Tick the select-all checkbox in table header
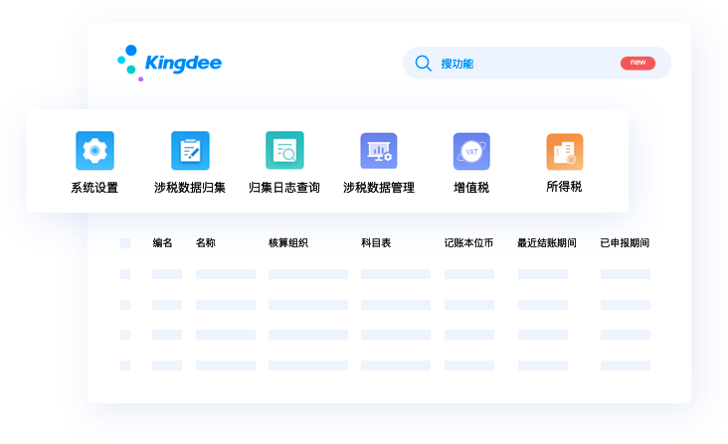The image size is (728, 444). click(125, 243)
